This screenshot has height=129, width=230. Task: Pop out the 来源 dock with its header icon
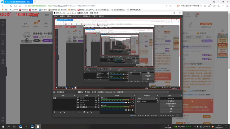[98, 96]
